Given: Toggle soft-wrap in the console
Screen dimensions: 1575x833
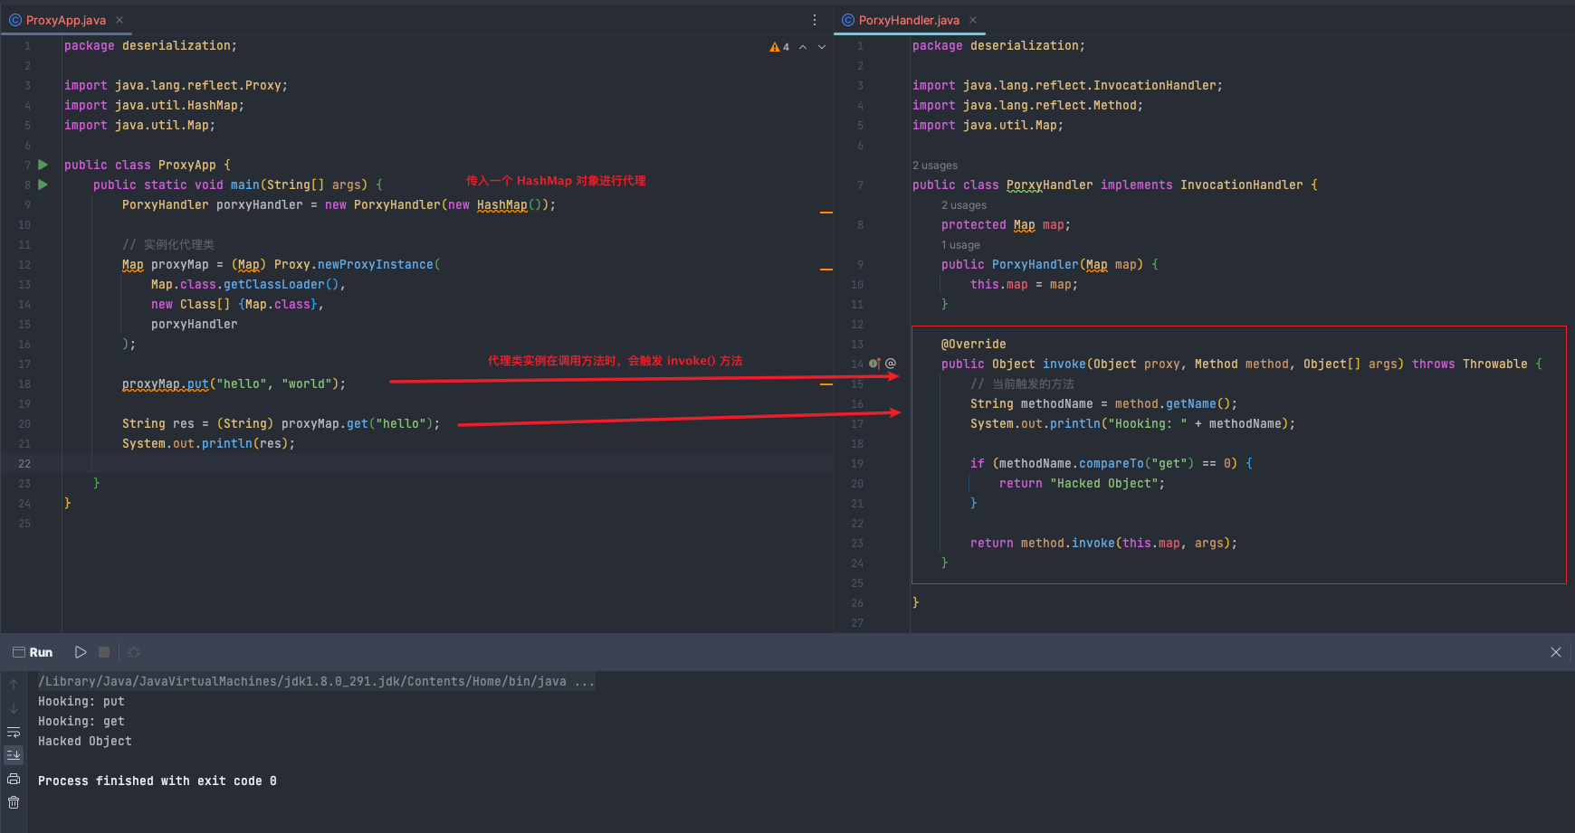Looking at the screenshot, I should pos(14,732).
